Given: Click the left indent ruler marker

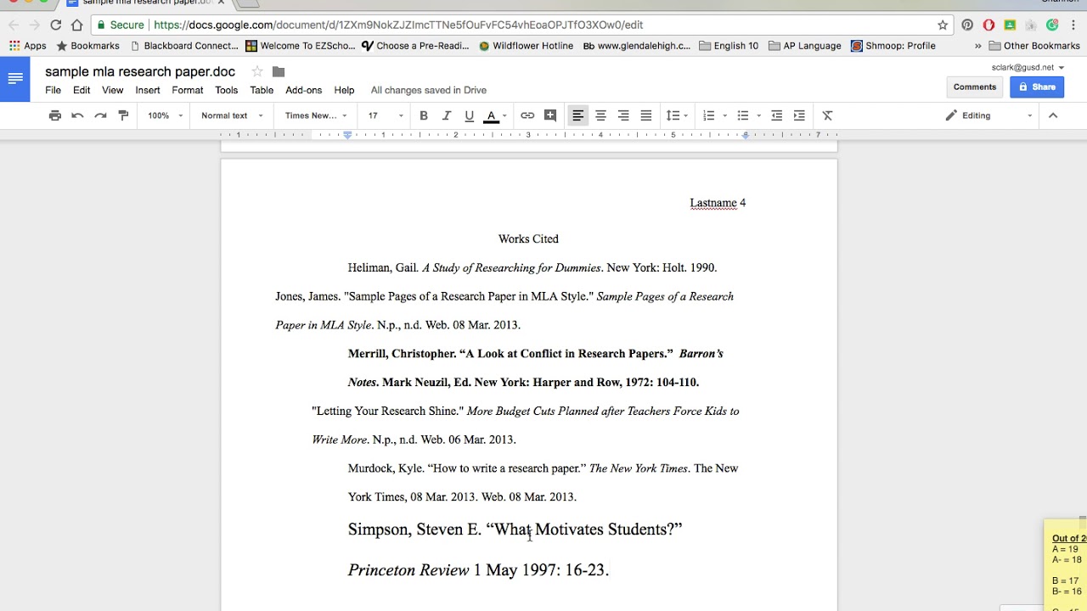Looking at the screenshot, I should 347,135.
